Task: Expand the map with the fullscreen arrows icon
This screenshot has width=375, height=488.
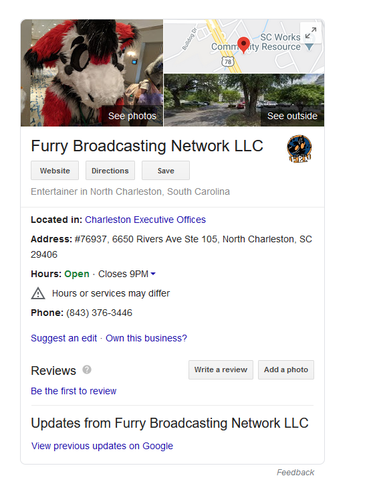Action: (x=310, y=33)
